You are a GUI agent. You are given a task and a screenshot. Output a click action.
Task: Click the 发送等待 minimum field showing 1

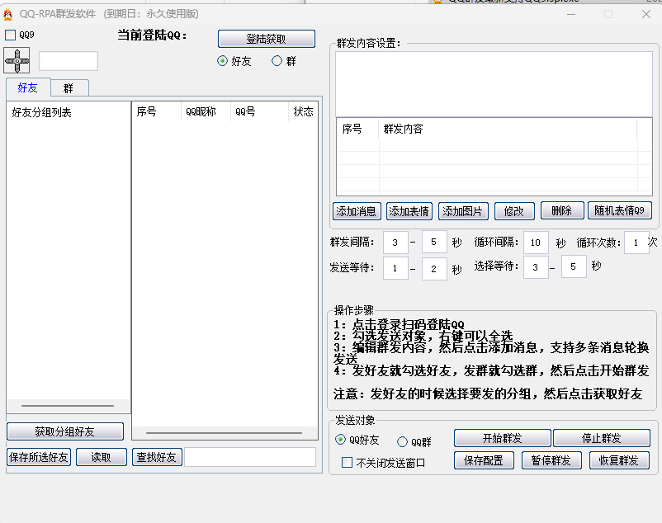[395, 268]
